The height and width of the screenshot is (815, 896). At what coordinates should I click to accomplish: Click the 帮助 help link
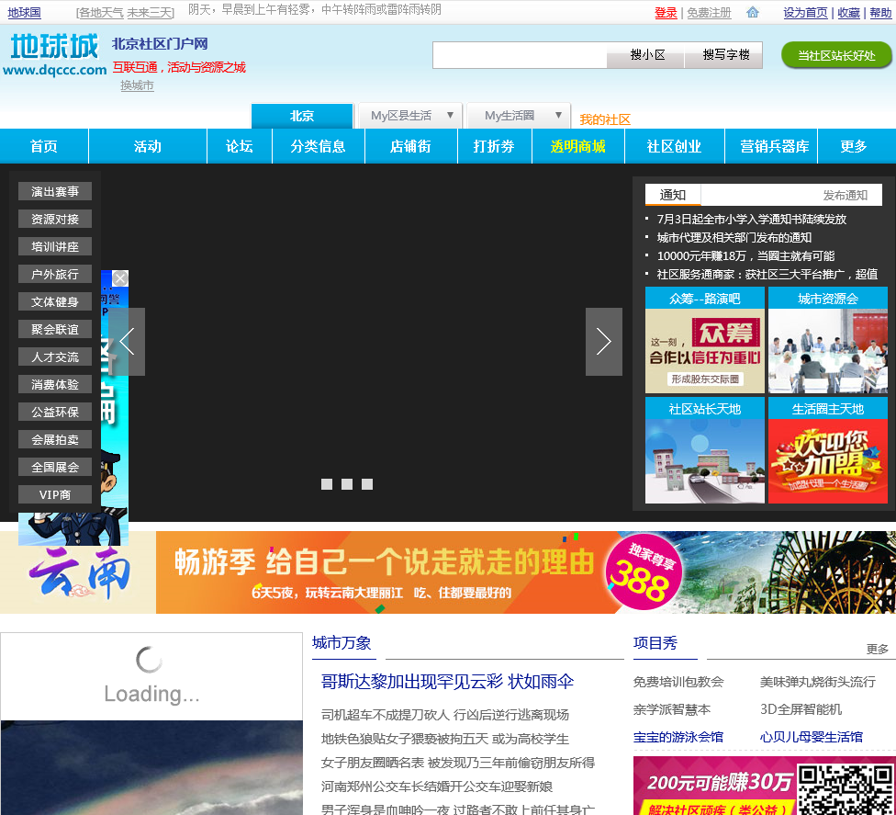click(x=880, y=13)
